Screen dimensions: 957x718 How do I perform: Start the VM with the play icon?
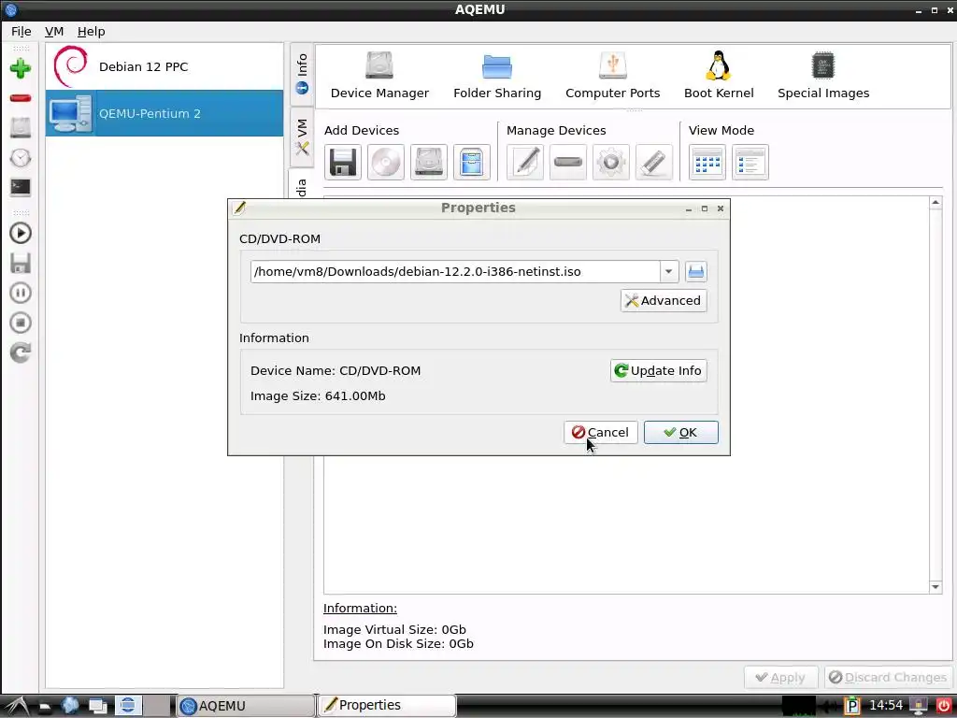21,233
